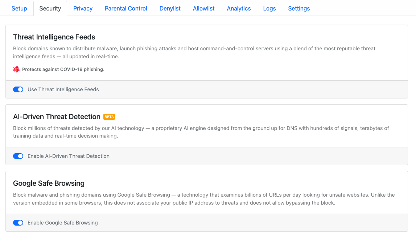Open the Parental Control tab

click(x=126, y=8)
